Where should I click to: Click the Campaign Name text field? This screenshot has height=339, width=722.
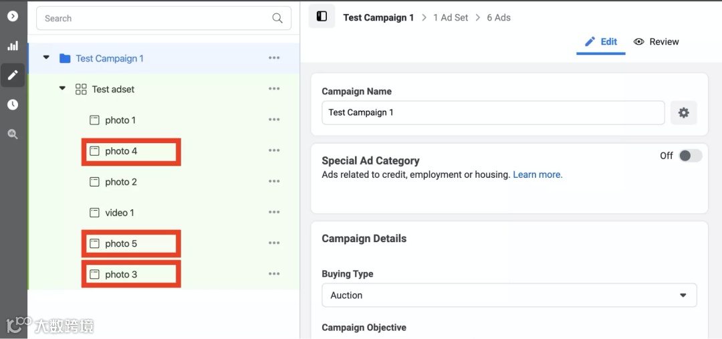coord(493,112)
